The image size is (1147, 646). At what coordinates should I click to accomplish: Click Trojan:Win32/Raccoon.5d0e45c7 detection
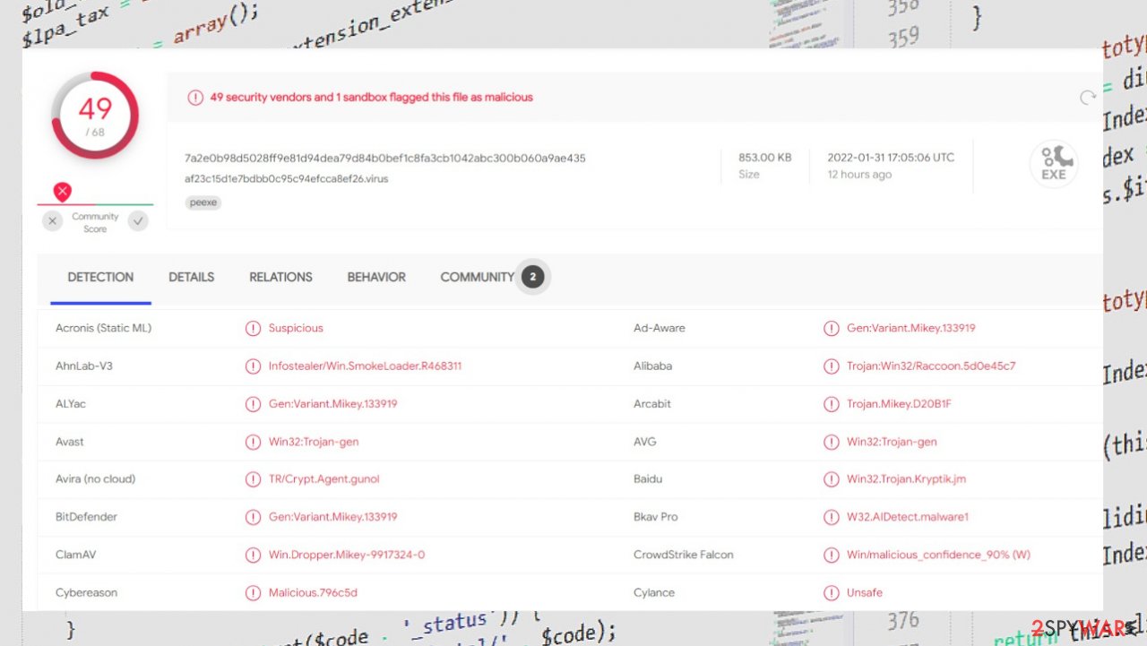(931, 366)
